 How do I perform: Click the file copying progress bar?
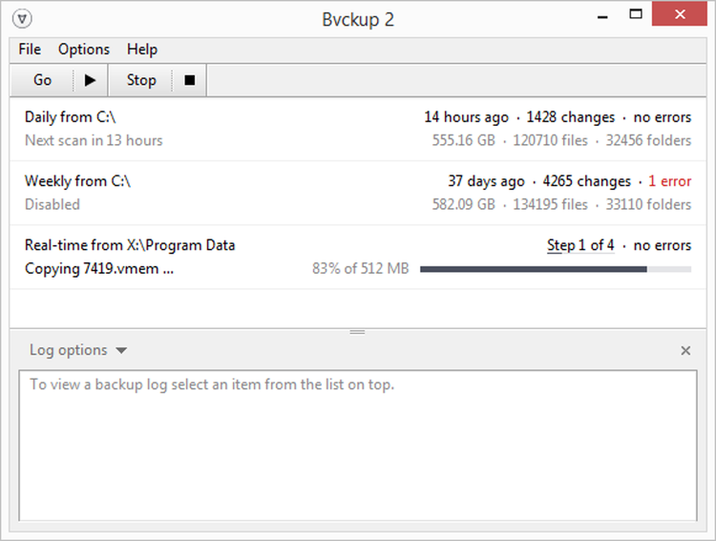coord(555,269)
